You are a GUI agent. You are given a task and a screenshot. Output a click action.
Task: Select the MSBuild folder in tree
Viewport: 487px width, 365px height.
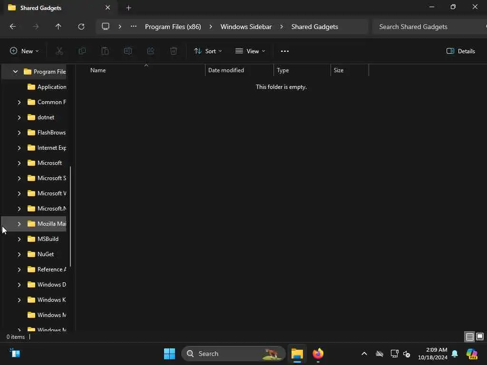coord(43,239)
